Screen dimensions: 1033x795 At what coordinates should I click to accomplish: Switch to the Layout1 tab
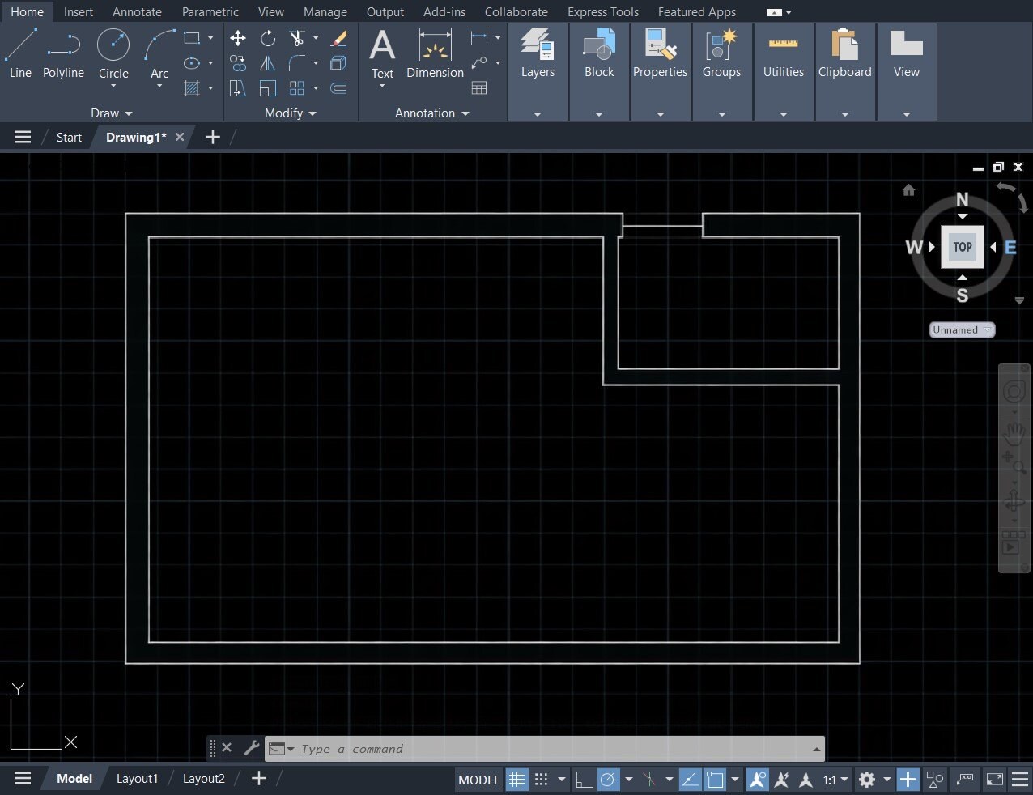137,778
